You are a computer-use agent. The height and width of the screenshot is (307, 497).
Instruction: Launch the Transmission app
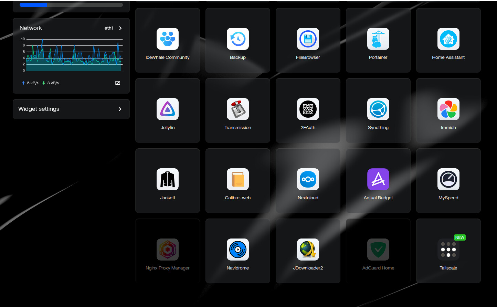[x=237, y=109]
